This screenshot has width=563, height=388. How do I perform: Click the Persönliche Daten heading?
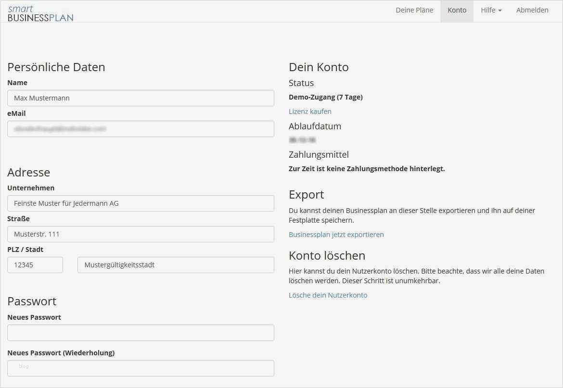[x=56, y=67]
